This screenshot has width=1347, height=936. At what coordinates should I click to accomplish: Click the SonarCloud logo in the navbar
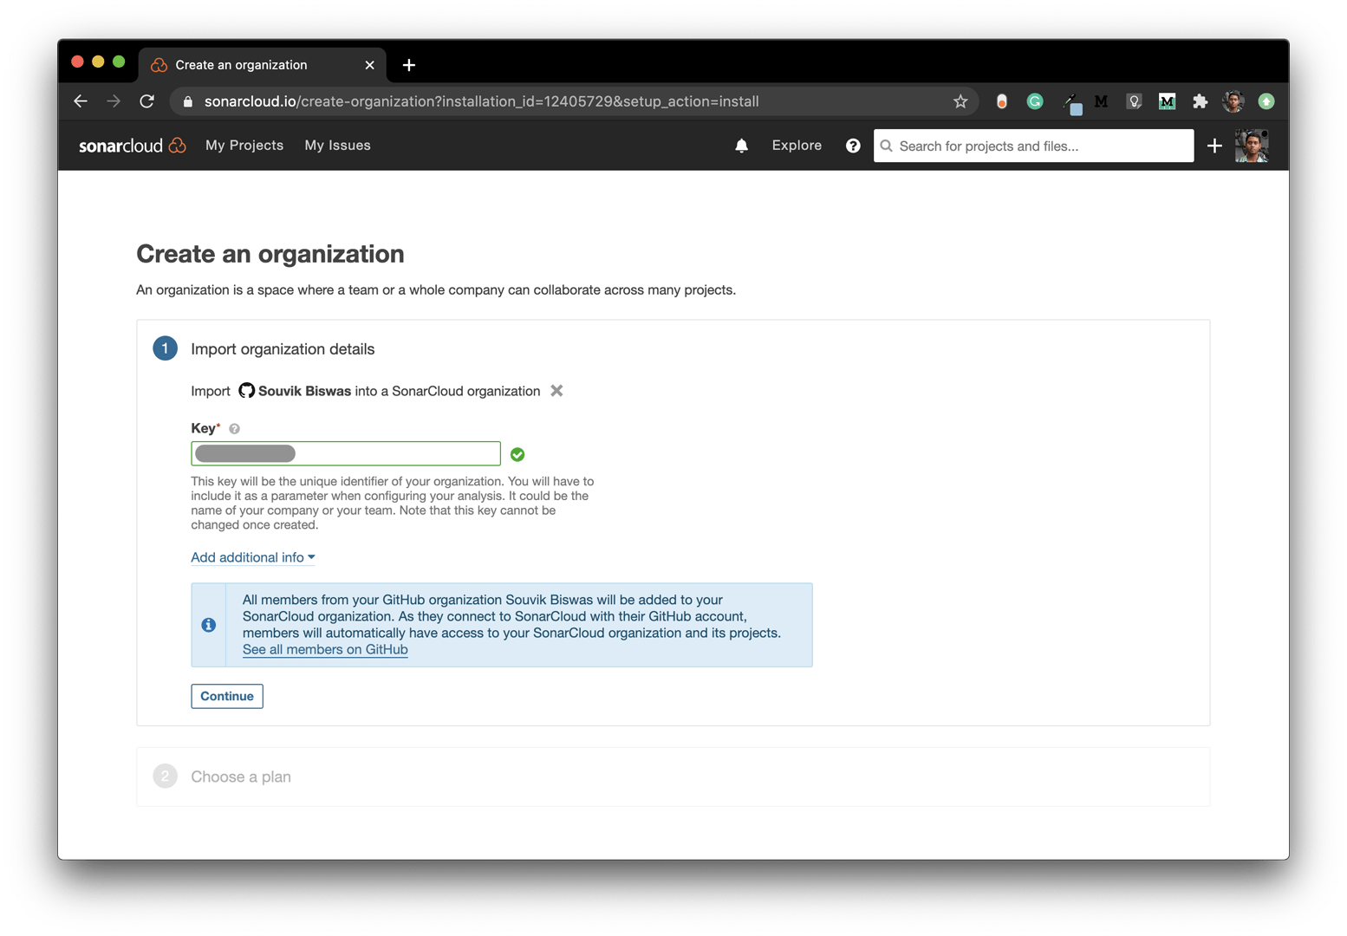(x=132, y=145)
